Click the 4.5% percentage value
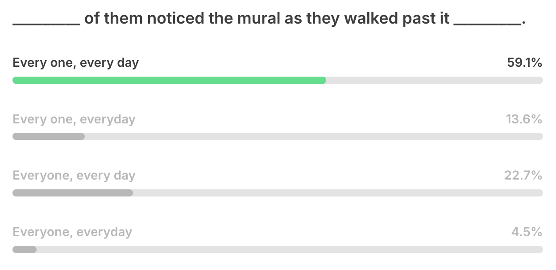Image resolution: width=556 pixels, height=270 pixels. click(527, 232)
